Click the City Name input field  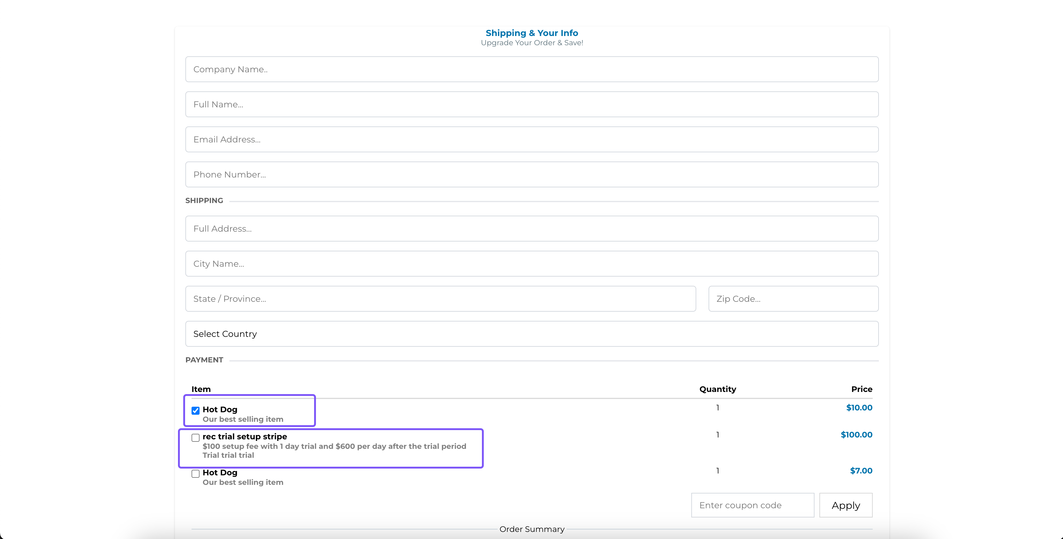click(x=531, y=264)
